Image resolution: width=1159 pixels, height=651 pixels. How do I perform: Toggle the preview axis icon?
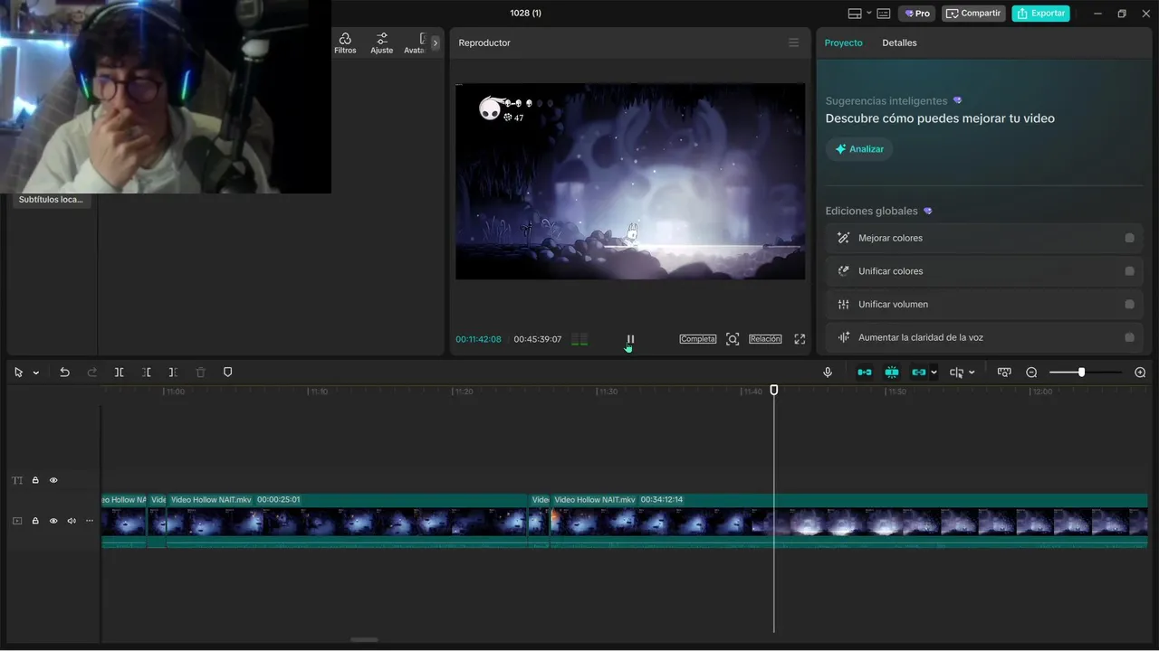point(956,373)
